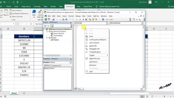Click the Properties Window icon in VBA toolbar

(93, 19)
